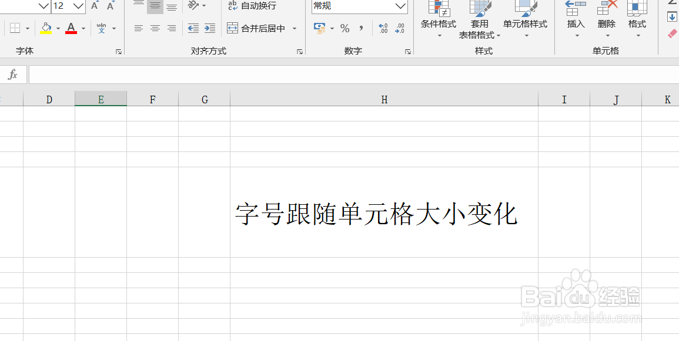679x341 pixels.
Task: Open the Font group dialog launcher
Action: [x=119, y=51]
